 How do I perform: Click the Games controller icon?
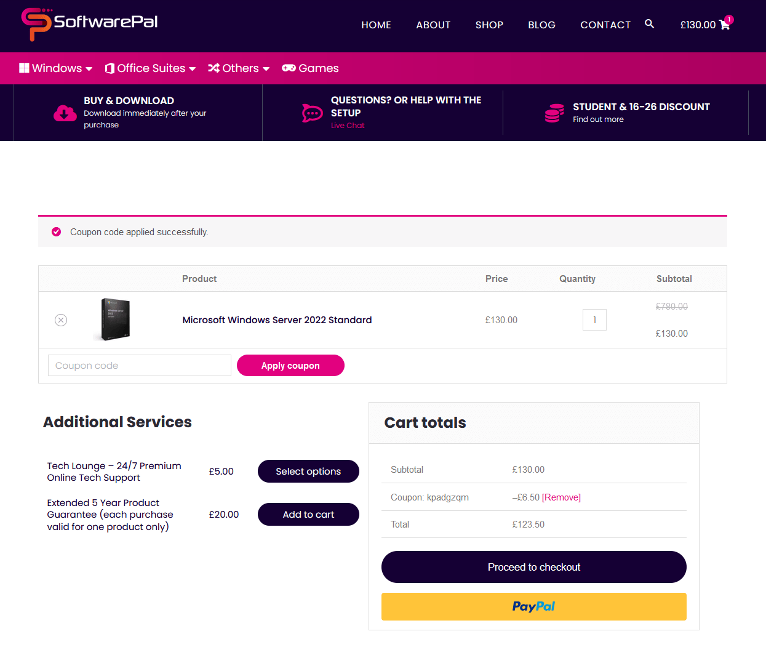(x=289, y=68)
